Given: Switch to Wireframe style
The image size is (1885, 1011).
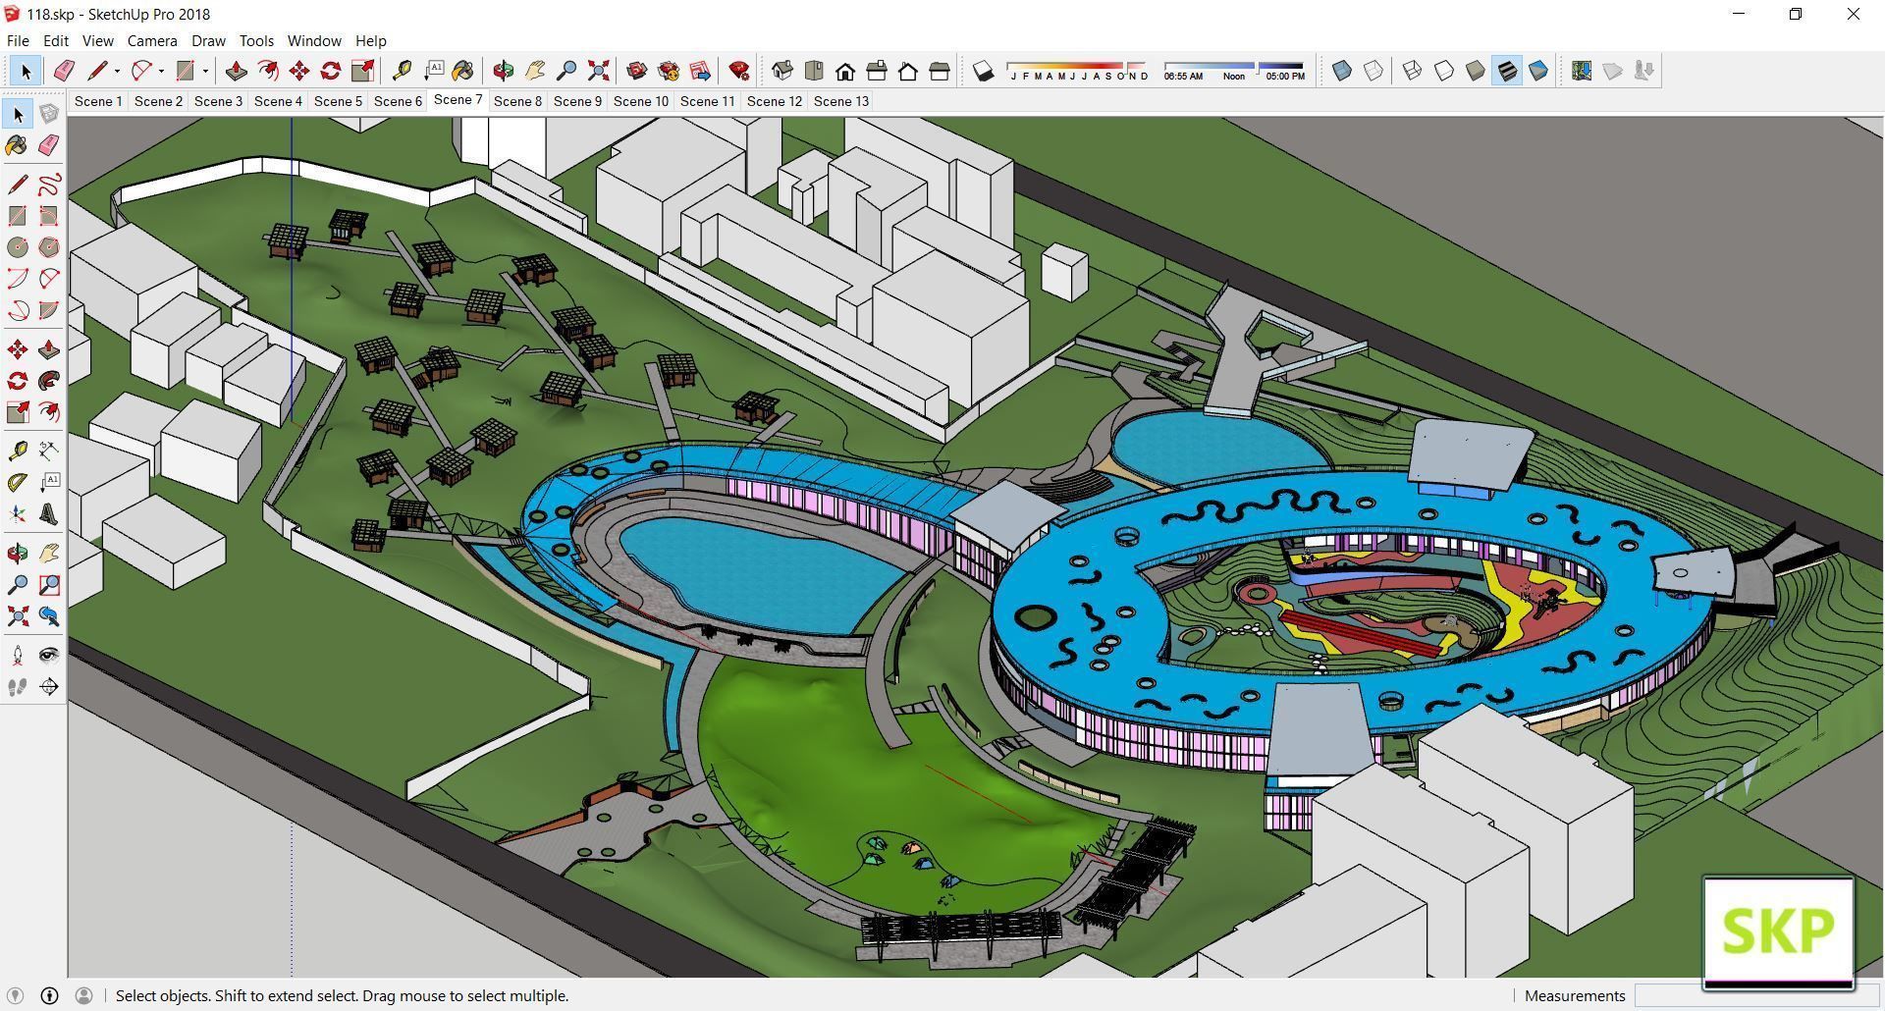Looking at the screenshot, I should [x=1413, y=71].
